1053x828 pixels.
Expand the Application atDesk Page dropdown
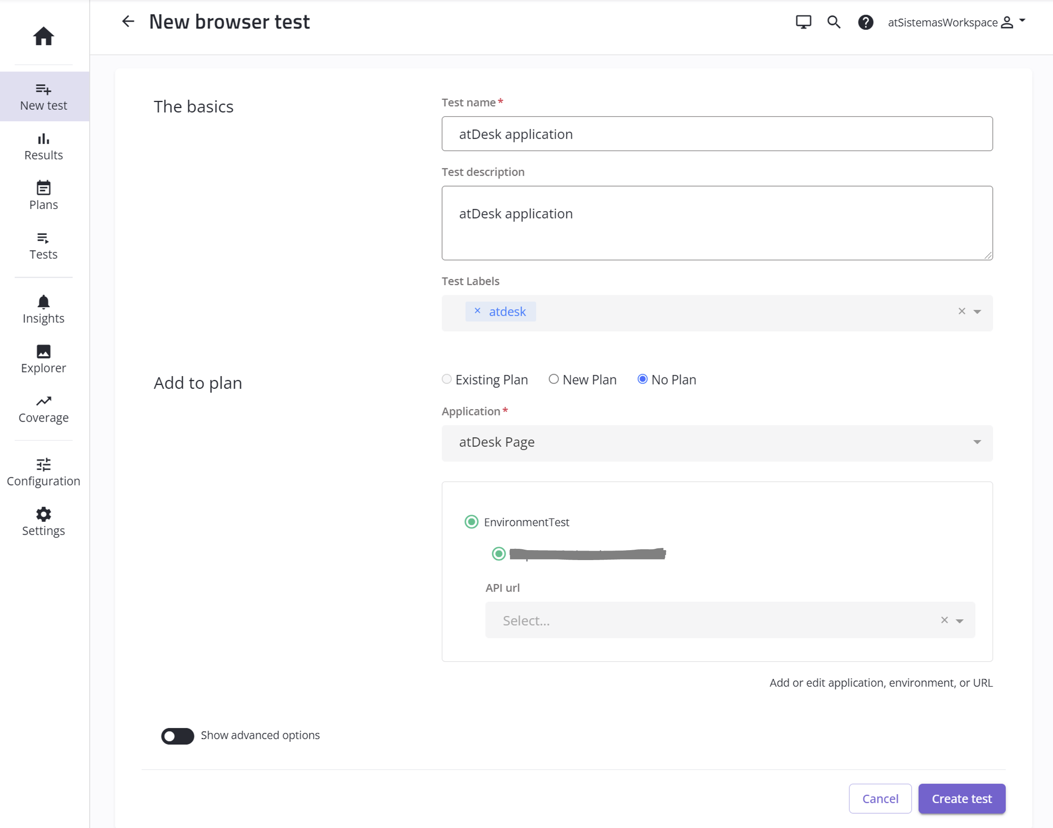pyautogui.click(x=717, y=443)
